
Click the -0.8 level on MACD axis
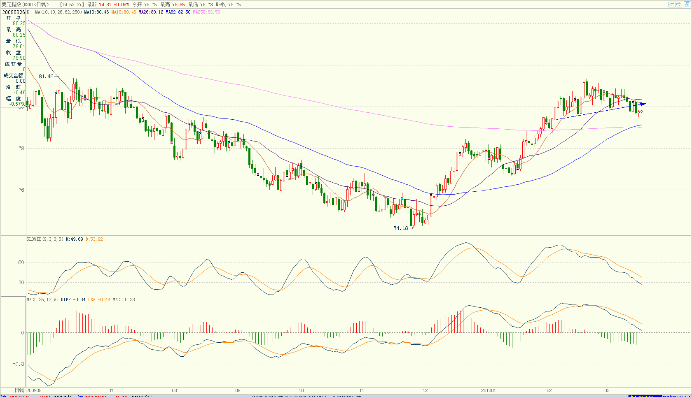pyautogui.click(x=18, y=364)
